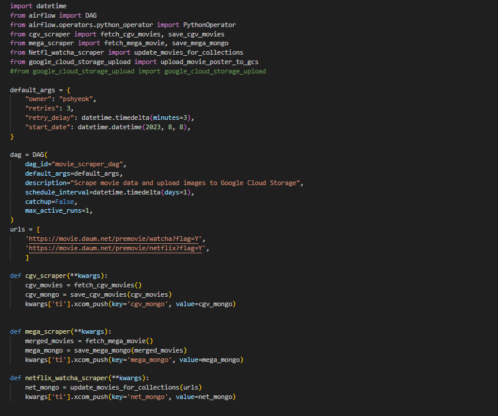Click the Netfl_watcha_scraper module name
498x416 pixels.
66,52
